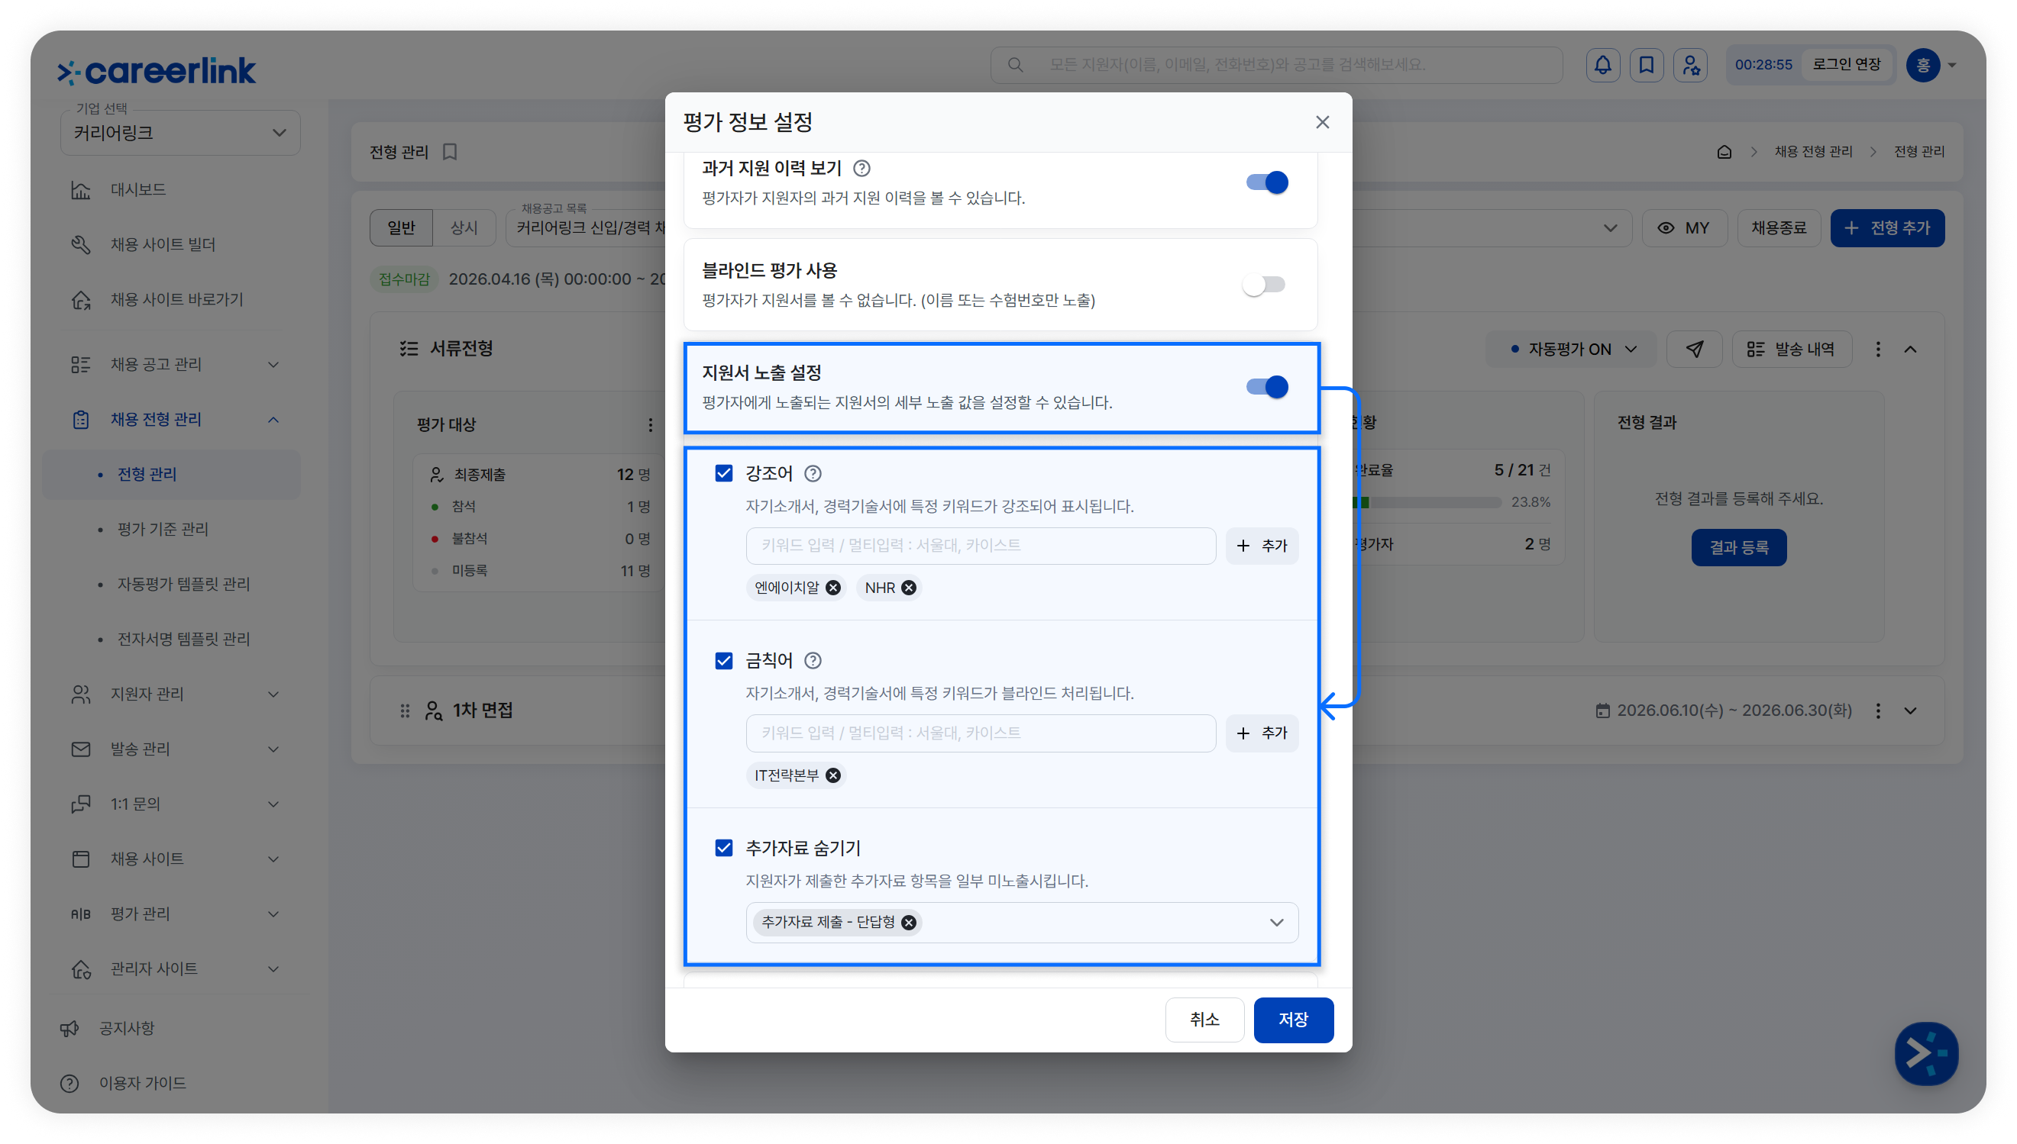Click the 강조어 keyword input field
Viewport: 2017px width, 1144px height.
(980, 545)
